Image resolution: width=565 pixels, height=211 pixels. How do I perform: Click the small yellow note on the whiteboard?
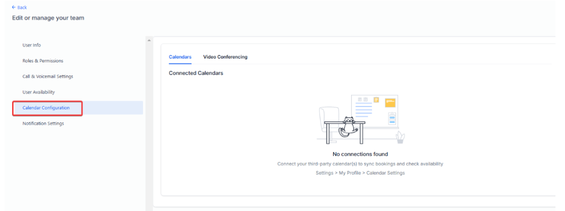(376, 99)
